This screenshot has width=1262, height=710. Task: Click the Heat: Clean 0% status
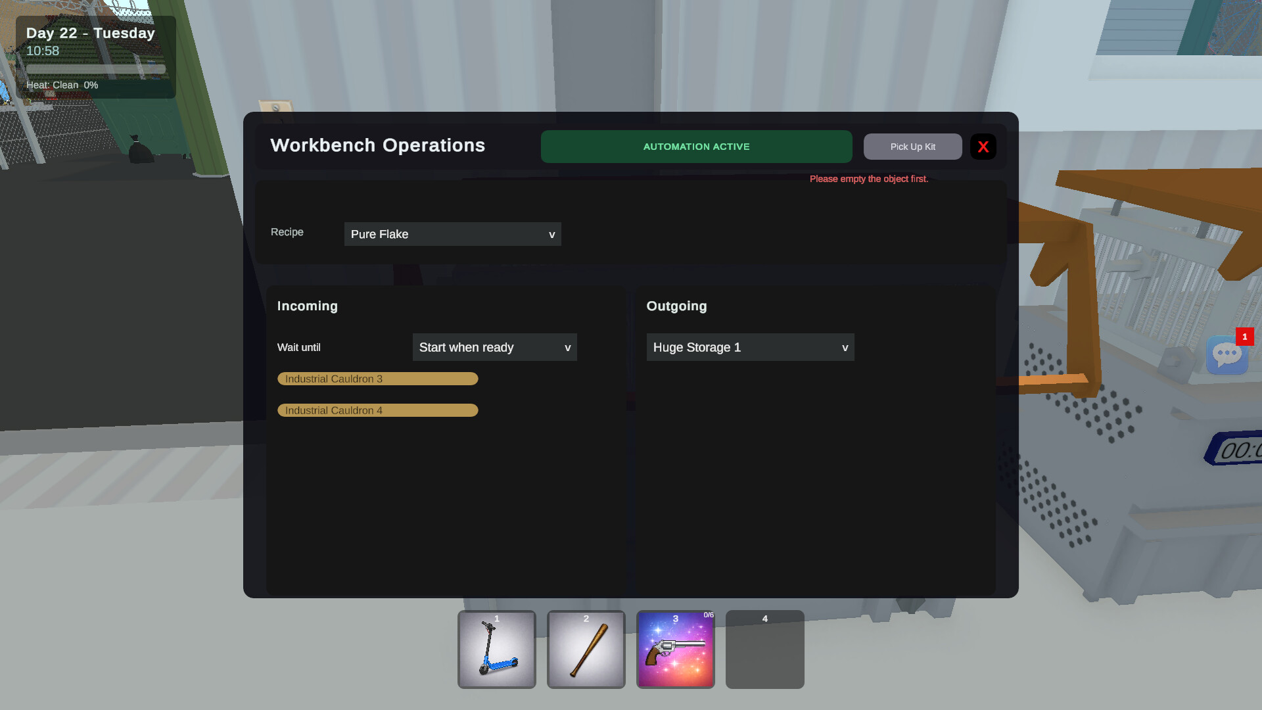pyautogui.click(x=62, y=85)
